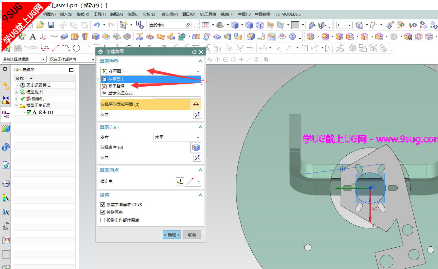This screenshot has height=269, width=438.
Task: Reverse the sketch plane direction
Action: 197,115
